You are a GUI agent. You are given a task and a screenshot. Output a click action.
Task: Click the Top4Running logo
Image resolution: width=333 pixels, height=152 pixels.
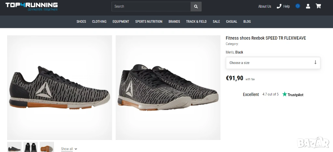[x=32, y=6]
